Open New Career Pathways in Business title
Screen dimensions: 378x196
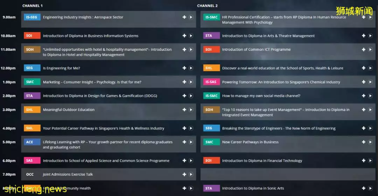point(250,142)
